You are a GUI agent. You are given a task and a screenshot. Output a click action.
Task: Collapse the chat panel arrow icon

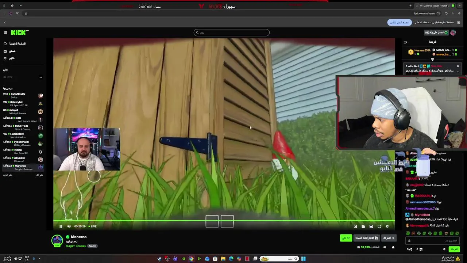coord(405,42)
